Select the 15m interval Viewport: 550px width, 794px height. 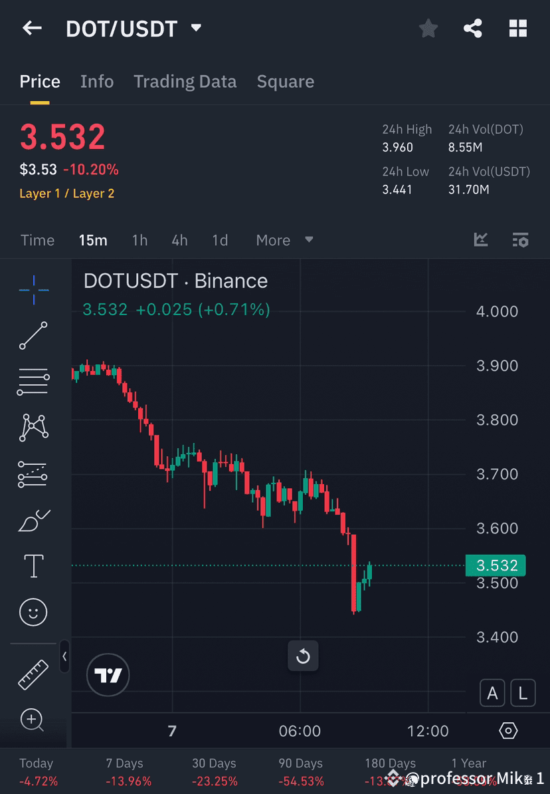click(x=93, y=240)
